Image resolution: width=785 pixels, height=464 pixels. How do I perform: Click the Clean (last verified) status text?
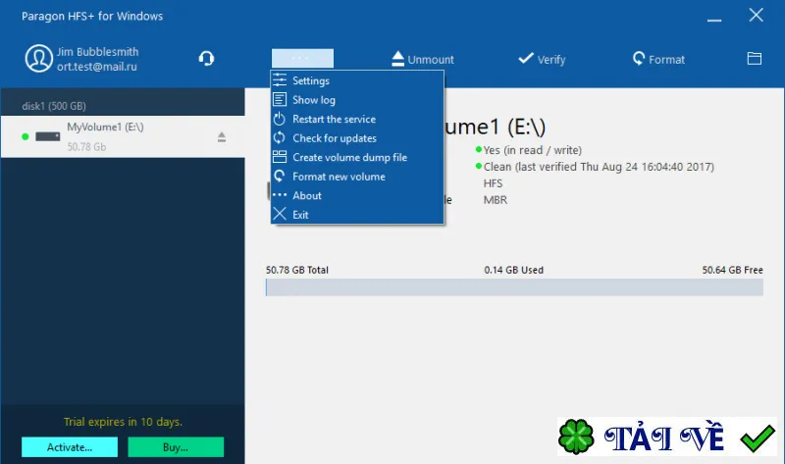[x=599, y=167]
